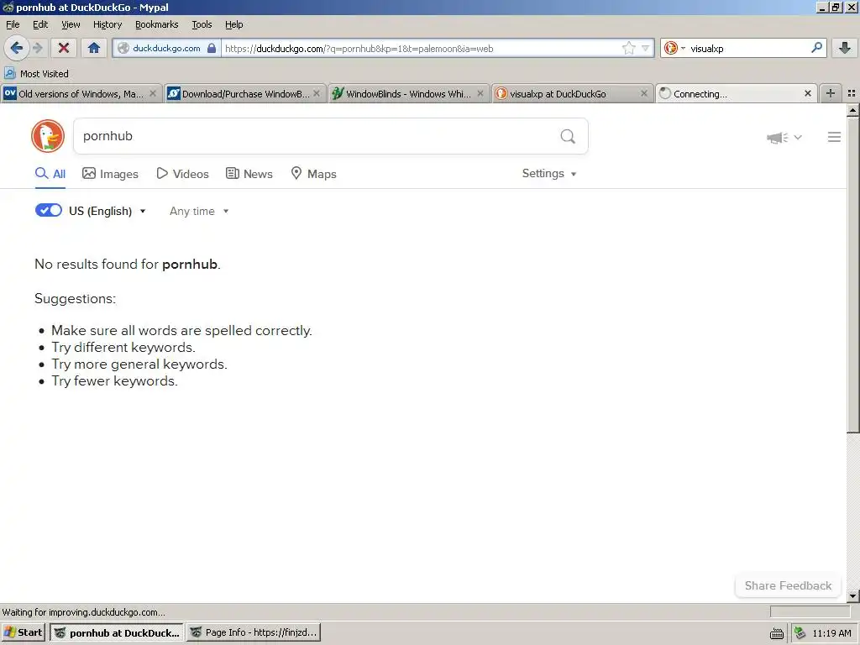Open the home page button
860x645 pixels.
[x=94, y=48]
